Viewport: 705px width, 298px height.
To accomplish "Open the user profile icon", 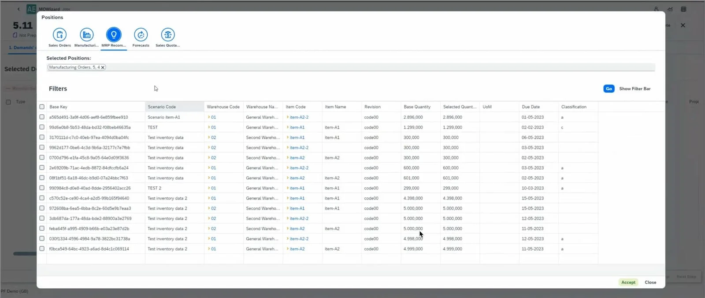I will point(656,9).
